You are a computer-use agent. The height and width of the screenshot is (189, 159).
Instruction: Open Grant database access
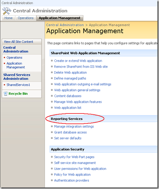pyautogui.click(x=70, y=132)
